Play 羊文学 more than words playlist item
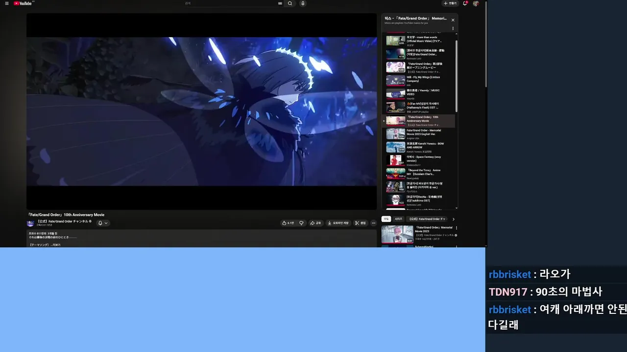 [x=419, y=41]
